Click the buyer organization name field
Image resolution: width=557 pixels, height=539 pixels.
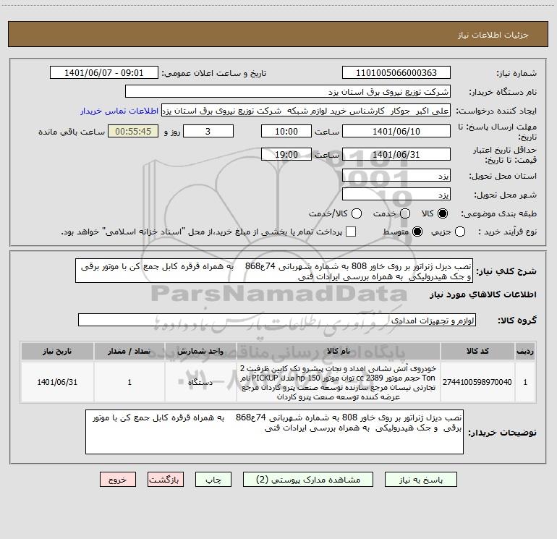(x=288, y=92)
